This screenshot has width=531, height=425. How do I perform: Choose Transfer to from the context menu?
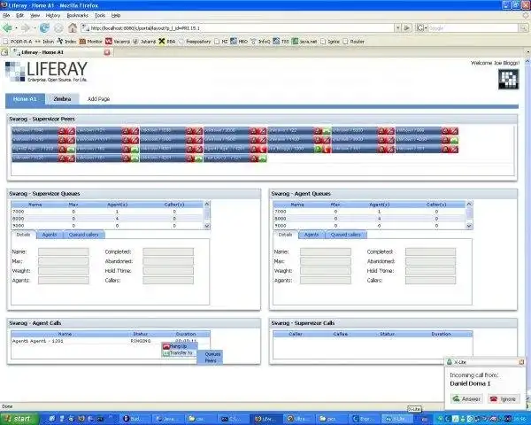[179, 352]
